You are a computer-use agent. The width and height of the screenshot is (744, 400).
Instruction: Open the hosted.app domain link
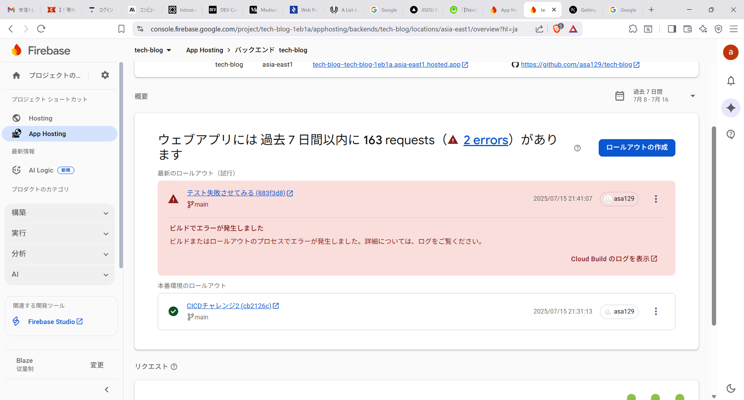[390, 65]
